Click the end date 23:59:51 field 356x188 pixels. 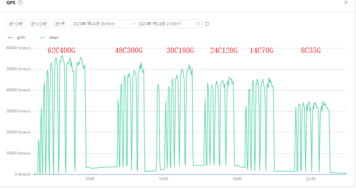click(x=160, y=24)
